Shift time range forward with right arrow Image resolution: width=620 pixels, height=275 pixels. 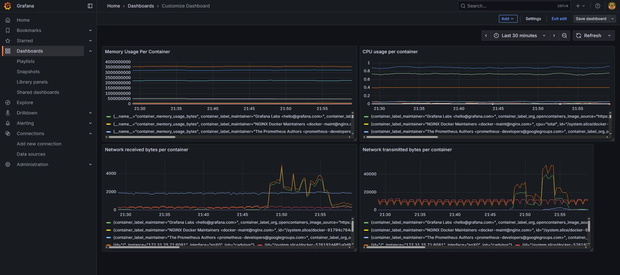tap(554, 35)
